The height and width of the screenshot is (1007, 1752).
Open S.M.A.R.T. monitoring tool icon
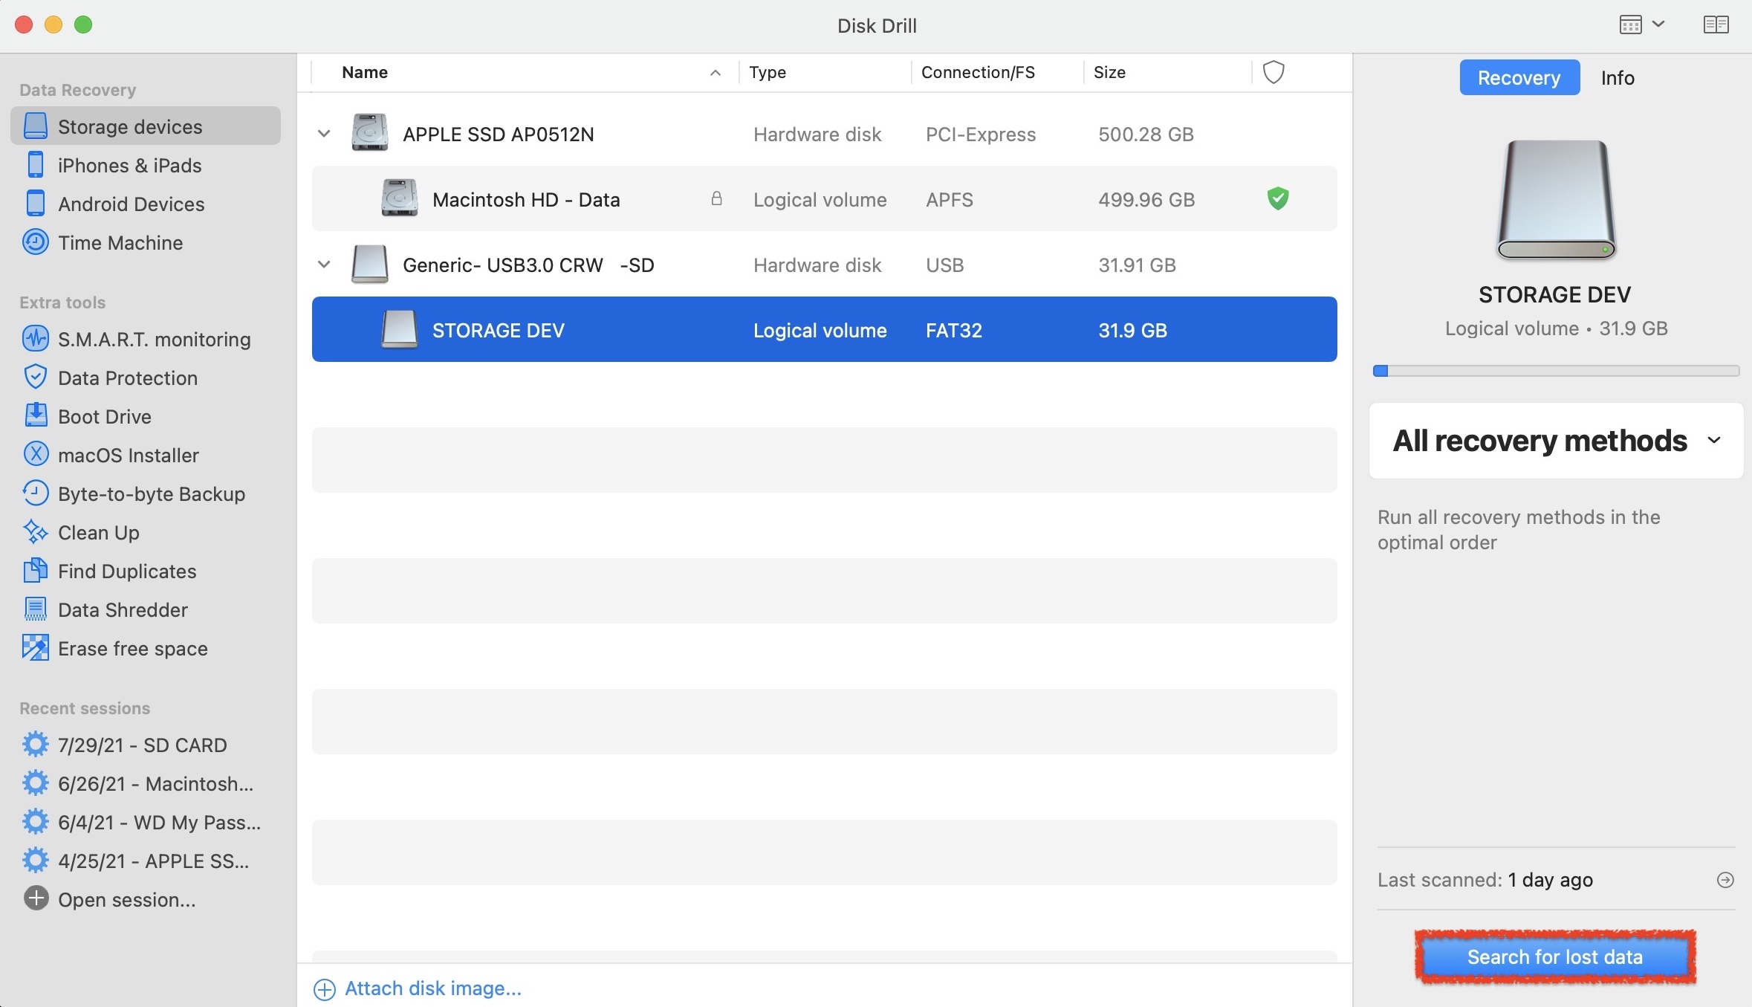click(x=35, y=340)
